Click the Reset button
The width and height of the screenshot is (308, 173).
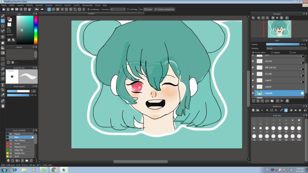pyautogui.click(x=148, y=9)
